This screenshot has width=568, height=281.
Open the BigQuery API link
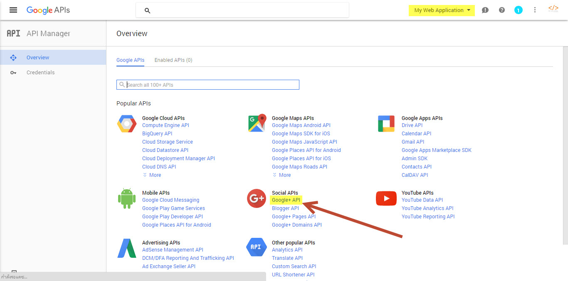(x=157, y=134)
